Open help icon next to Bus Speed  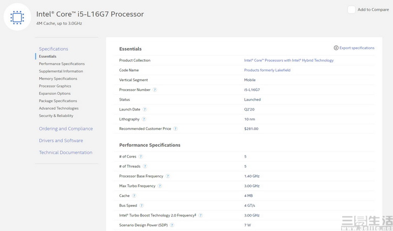[x=141, y=205]
